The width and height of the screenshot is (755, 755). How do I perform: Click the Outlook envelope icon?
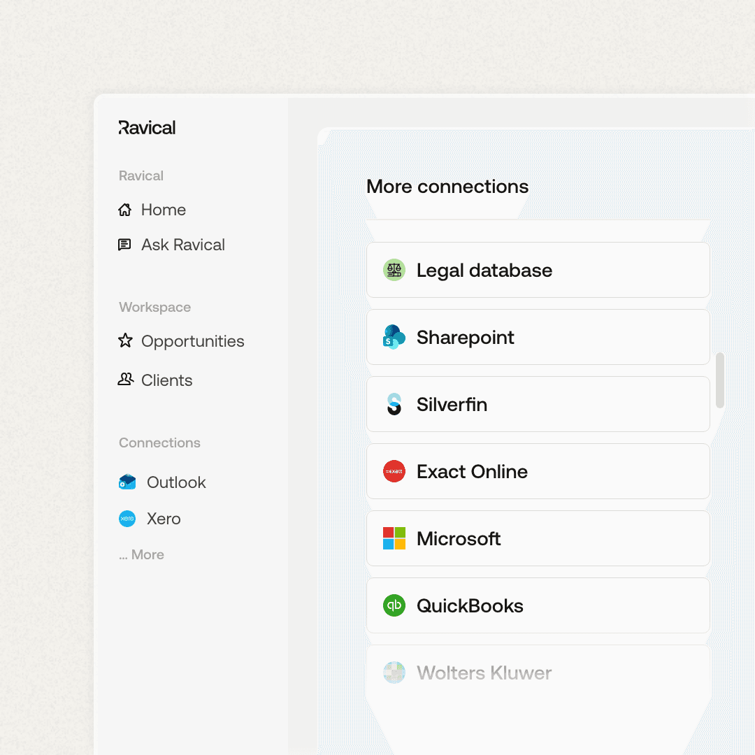(127, 482)
